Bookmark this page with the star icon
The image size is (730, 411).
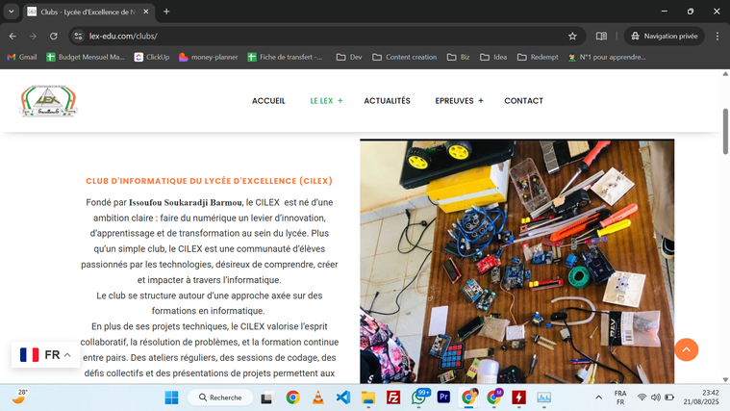[572, 36]
